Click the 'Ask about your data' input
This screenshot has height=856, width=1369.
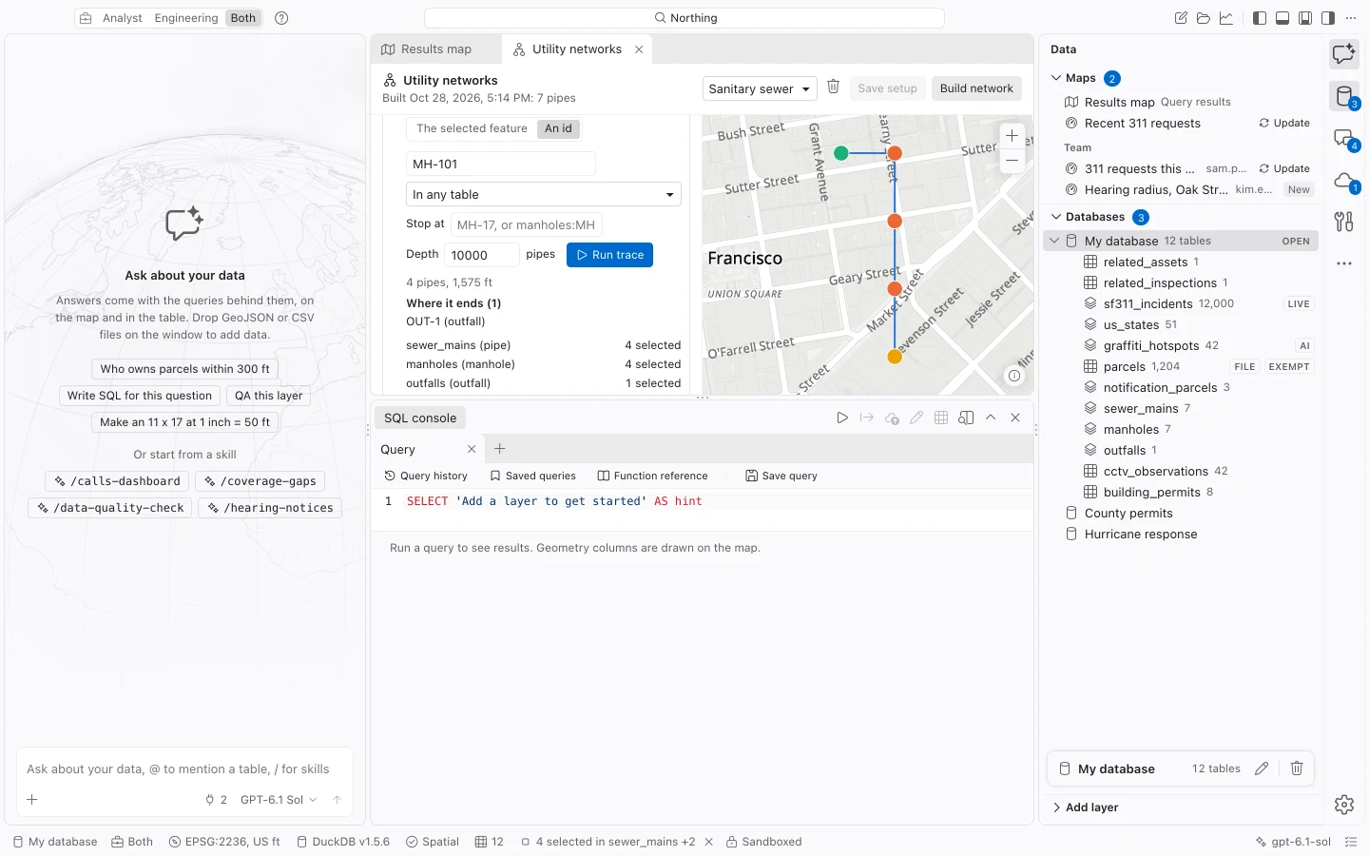tap(184, 768)
